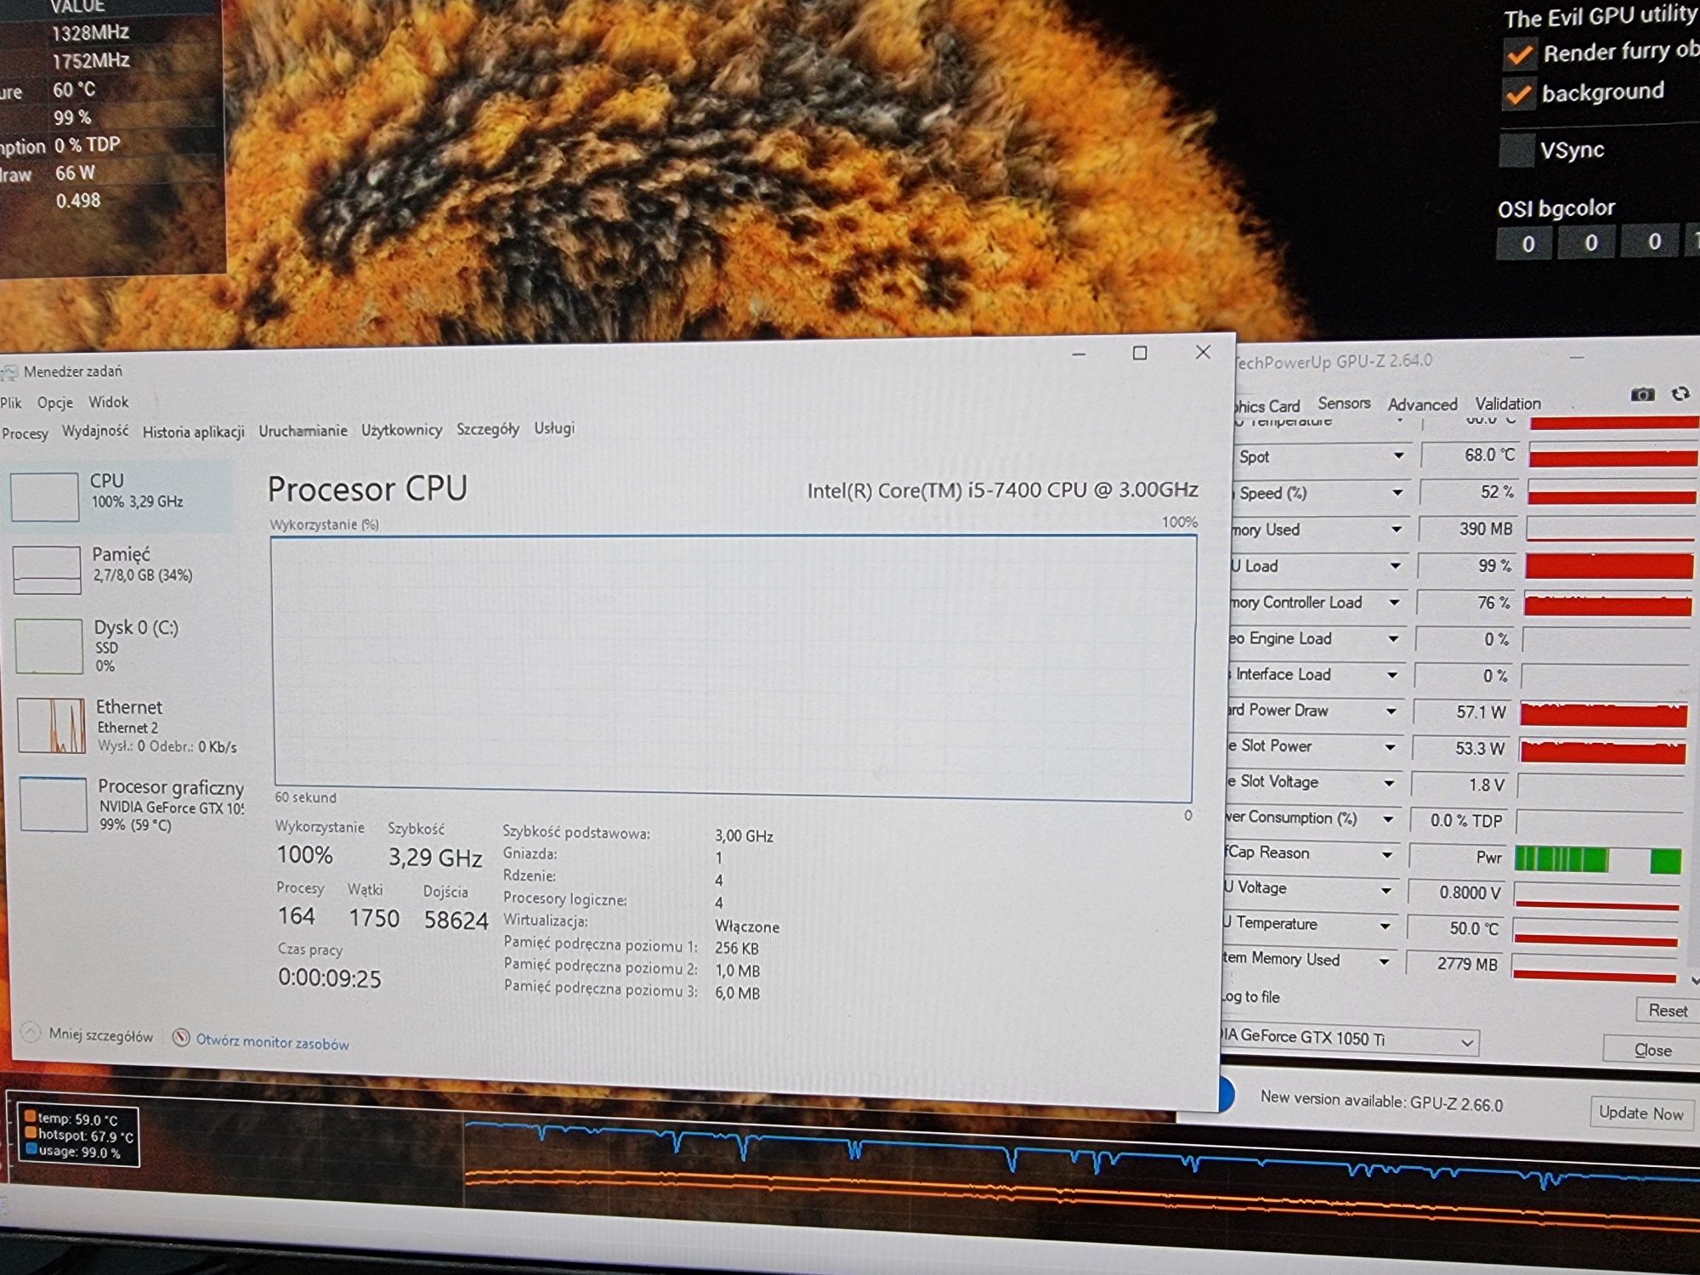The width and height of the screenshot is (1700, 1275).
Task: Open the GPU-Z Advanced tab
Action: tap(1422, 405)
